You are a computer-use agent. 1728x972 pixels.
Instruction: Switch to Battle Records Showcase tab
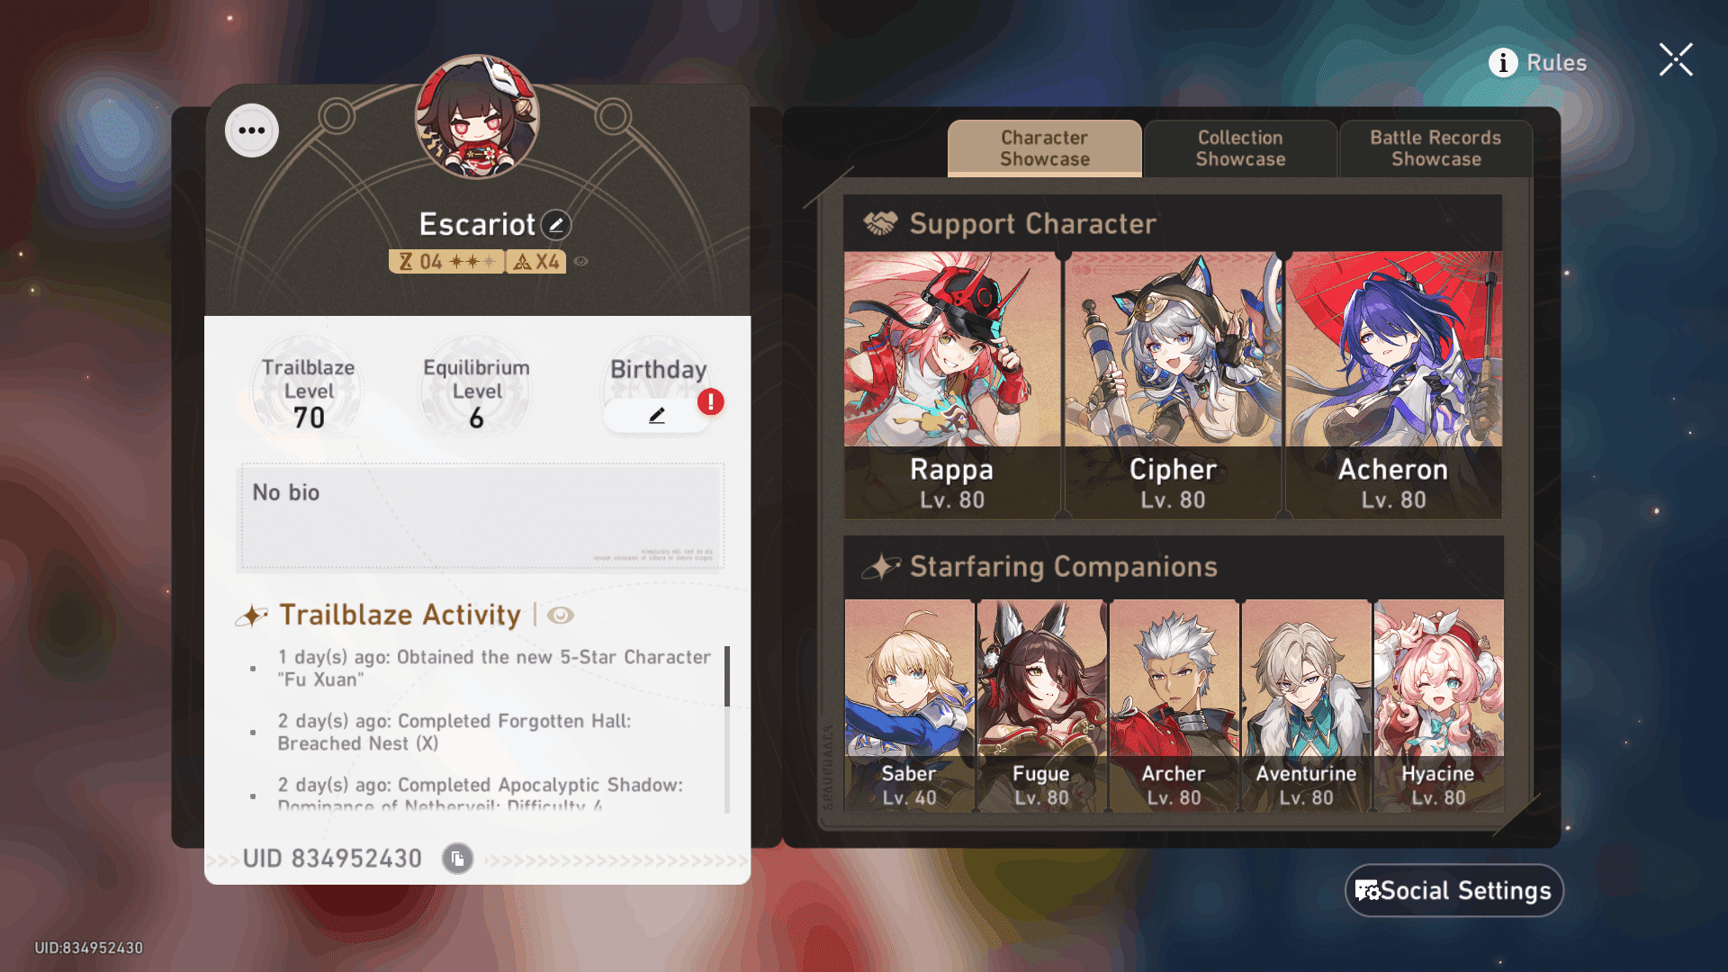pyautogui.click(x=1435, y=148)
